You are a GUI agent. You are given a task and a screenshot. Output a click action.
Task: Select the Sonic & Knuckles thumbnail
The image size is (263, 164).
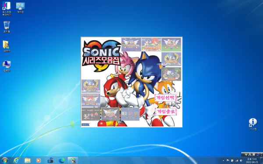[x=151, y=45]
